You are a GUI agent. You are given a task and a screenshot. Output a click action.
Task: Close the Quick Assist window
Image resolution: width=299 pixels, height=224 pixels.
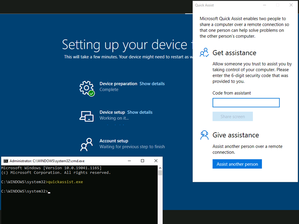(x=291, y=5)
